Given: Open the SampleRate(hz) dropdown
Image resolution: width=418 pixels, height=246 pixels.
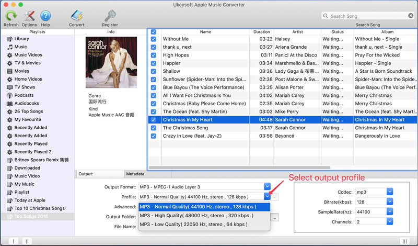Looking at the screenshot, I should (x=389, y=211).
